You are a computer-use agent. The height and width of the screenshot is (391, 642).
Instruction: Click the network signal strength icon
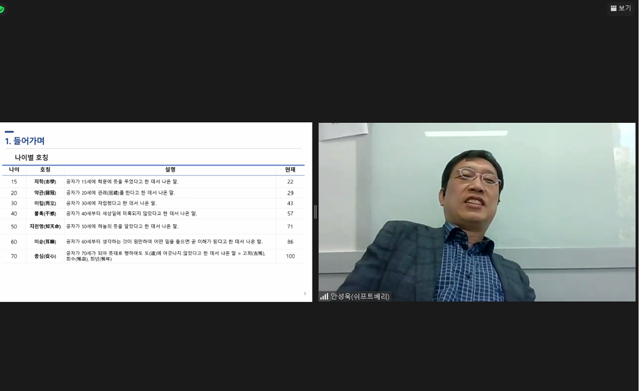click(323, 295)
